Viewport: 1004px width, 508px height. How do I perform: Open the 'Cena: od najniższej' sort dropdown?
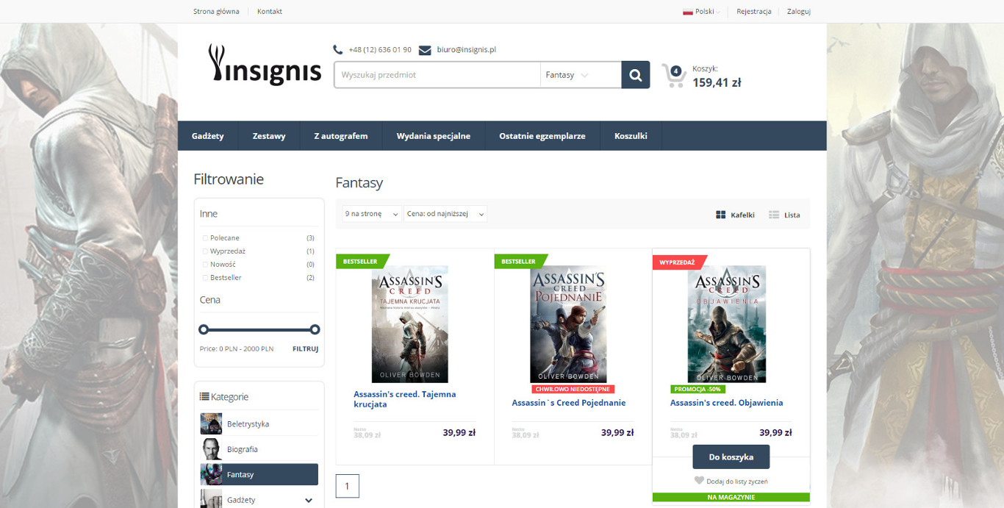coord(445,214)
